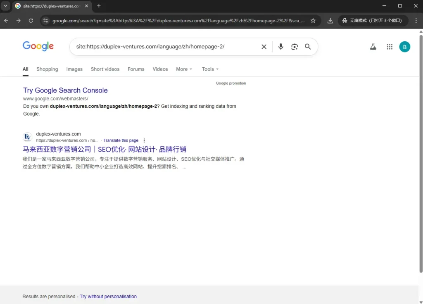Reload the page with the refresh icon
Screen dimensions: 423x304
click(x=31, y=20)
